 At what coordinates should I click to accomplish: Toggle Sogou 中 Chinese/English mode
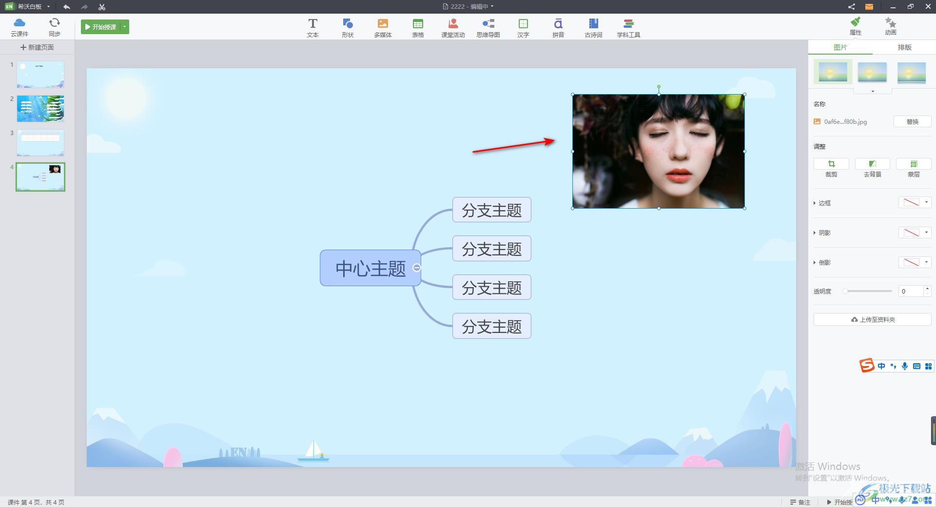[x=881, y=366]
